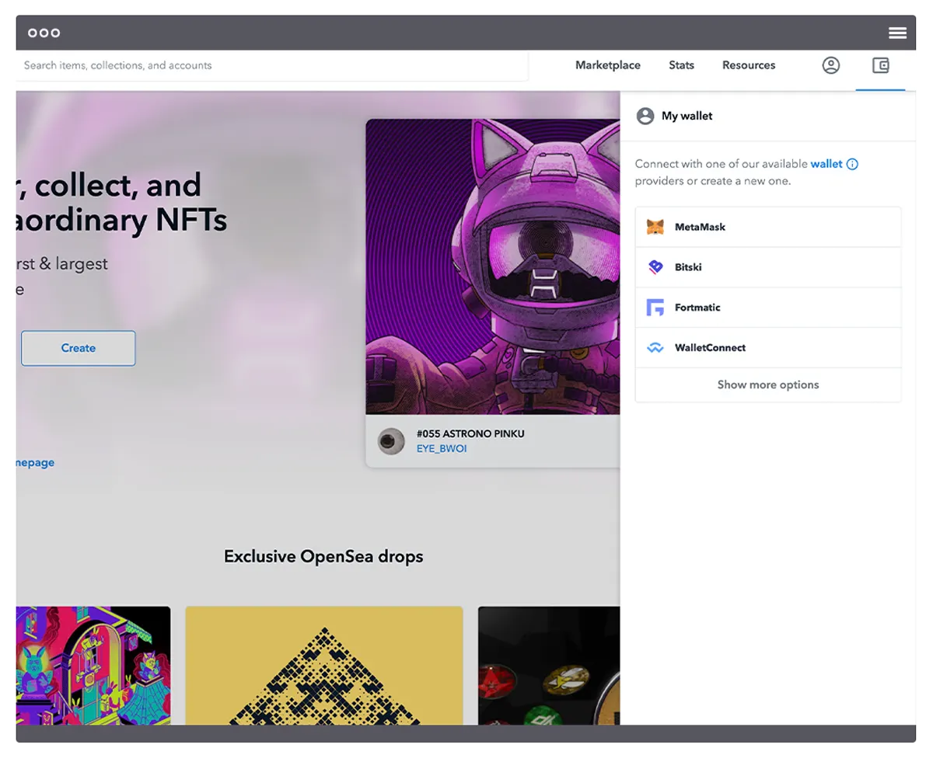This screenshot has height=762, width=933.
Task: Click the WalletConnect logo icon
Action: coord(655,348)
